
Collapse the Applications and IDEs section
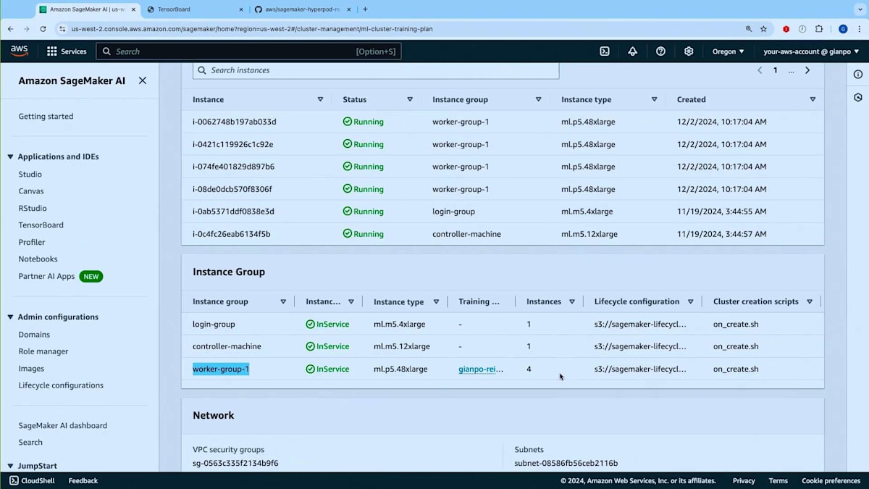(10, 156)
